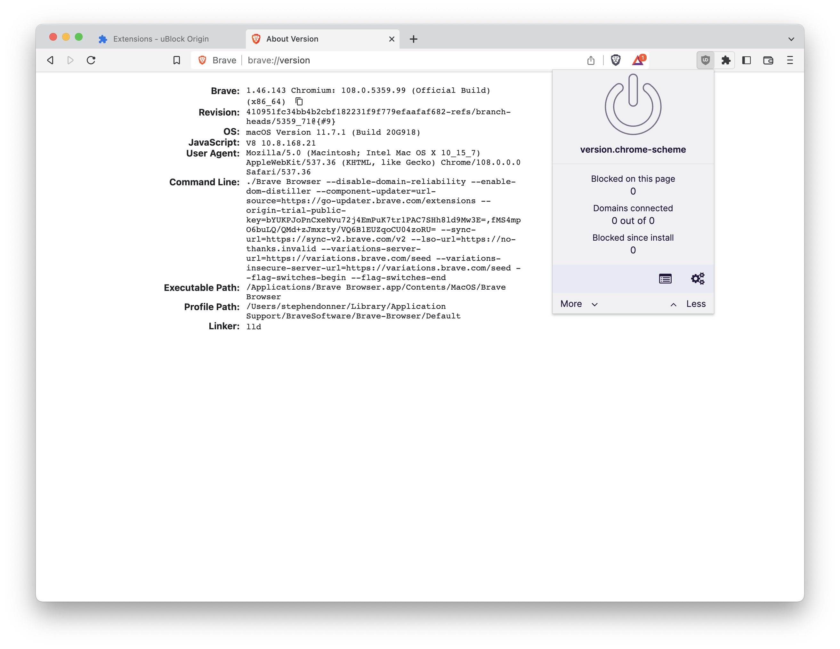Click the bookmark icon near the address bar
This screenshot has width=840, height=649.
click(176, 60)
